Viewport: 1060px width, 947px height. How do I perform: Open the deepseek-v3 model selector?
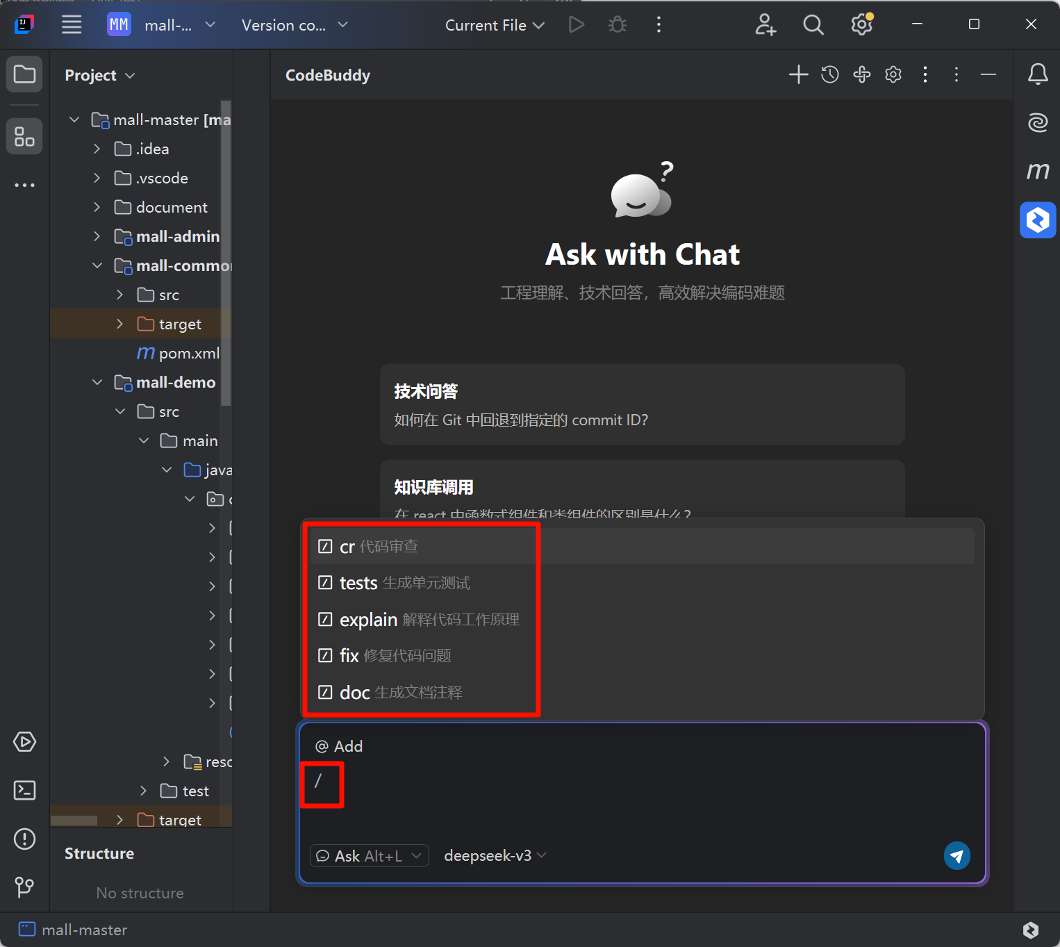pyautogui.click(x=495, y=856)
